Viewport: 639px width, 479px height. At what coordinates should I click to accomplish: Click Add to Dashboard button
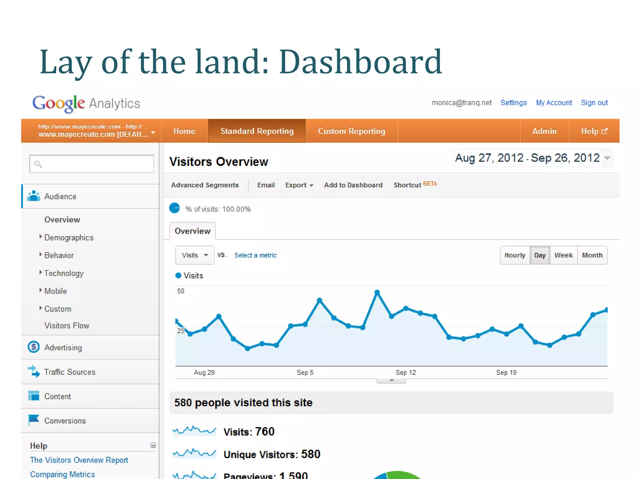pyautogui.click(x=353, y=185)
